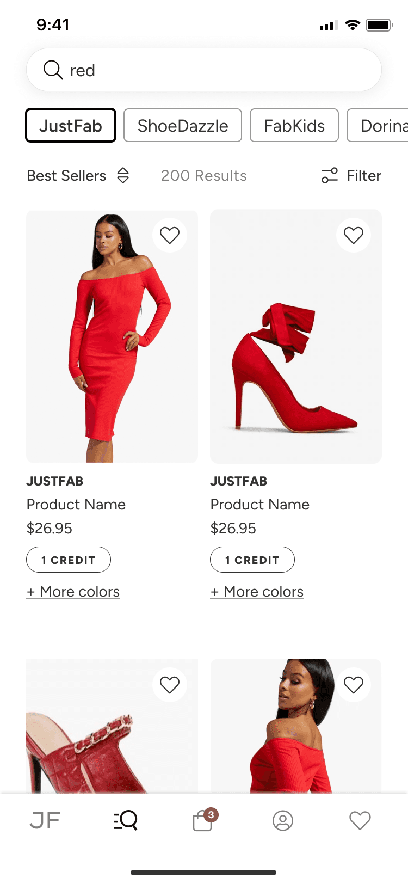Viewport: 408px width, 884px height.
Task: Click 1 CREDIT button under the heel
Action: [x=252, y=560]
